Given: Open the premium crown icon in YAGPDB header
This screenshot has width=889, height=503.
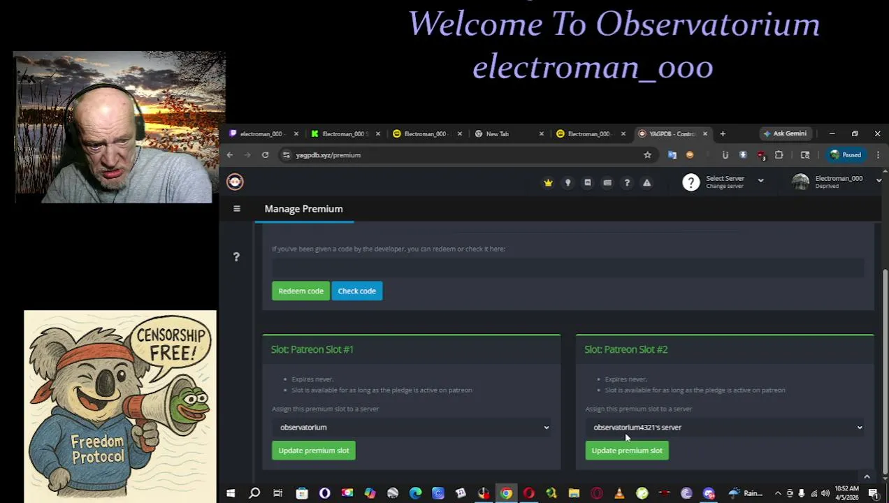Looking at the screenshot, I should pos(548,183).
